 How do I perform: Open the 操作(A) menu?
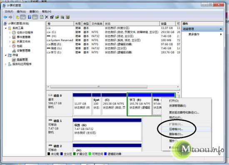tap(21, 12)
